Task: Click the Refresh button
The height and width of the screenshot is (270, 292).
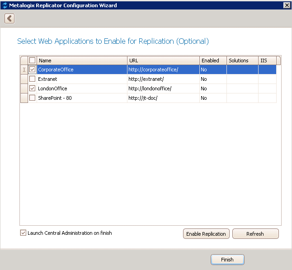Action: (x=255, y=234)
